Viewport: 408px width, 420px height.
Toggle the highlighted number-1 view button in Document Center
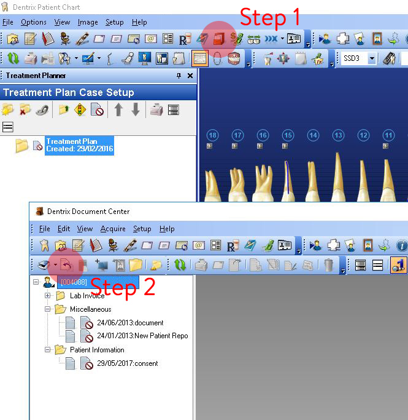pyautogui.click(x=398, y=265)
